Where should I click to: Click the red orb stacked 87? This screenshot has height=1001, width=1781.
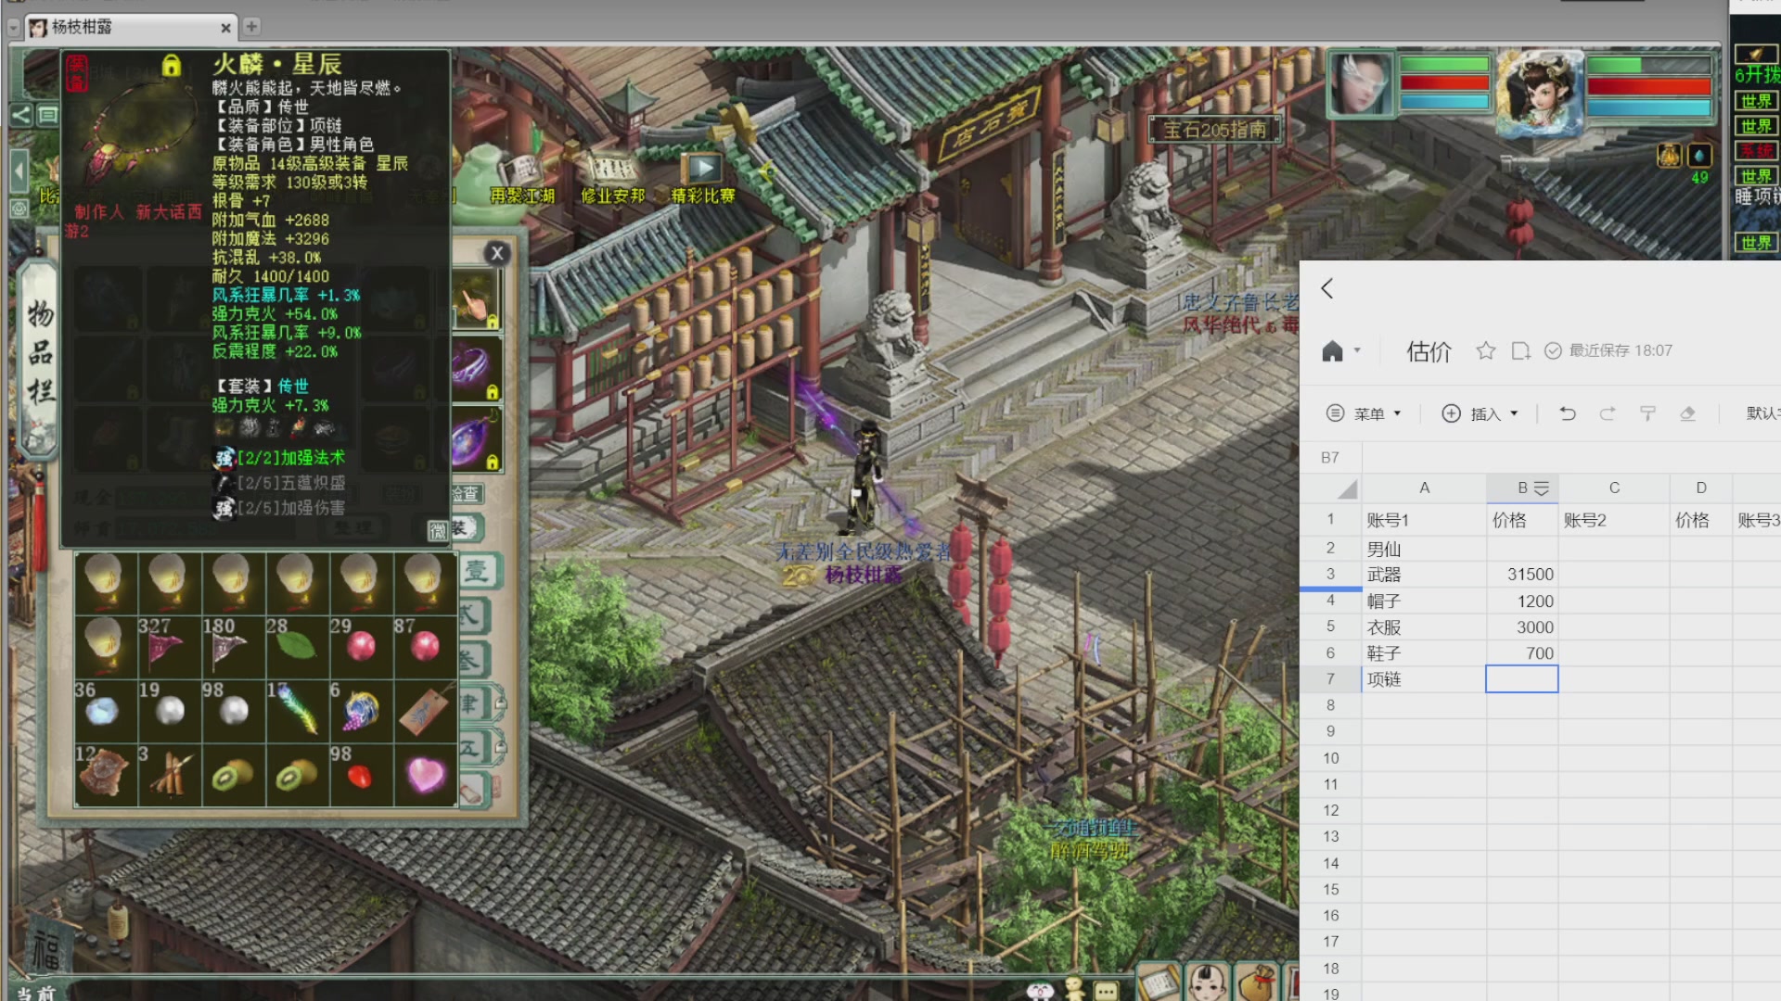[425, 646]
